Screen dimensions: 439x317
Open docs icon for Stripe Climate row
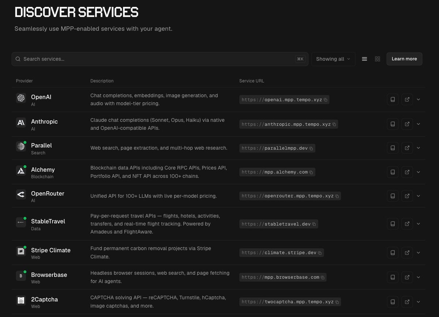click(x=393, y=253)
